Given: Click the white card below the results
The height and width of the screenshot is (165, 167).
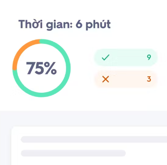Looking at the screenshot, I should point(89,146).
